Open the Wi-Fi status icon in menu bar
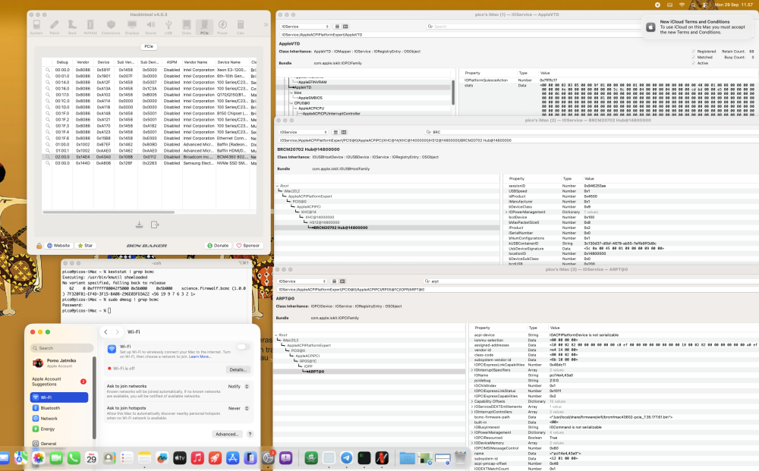Image resolution: width=759 pixels, height=471 pixels. click(x=682, y=5)
